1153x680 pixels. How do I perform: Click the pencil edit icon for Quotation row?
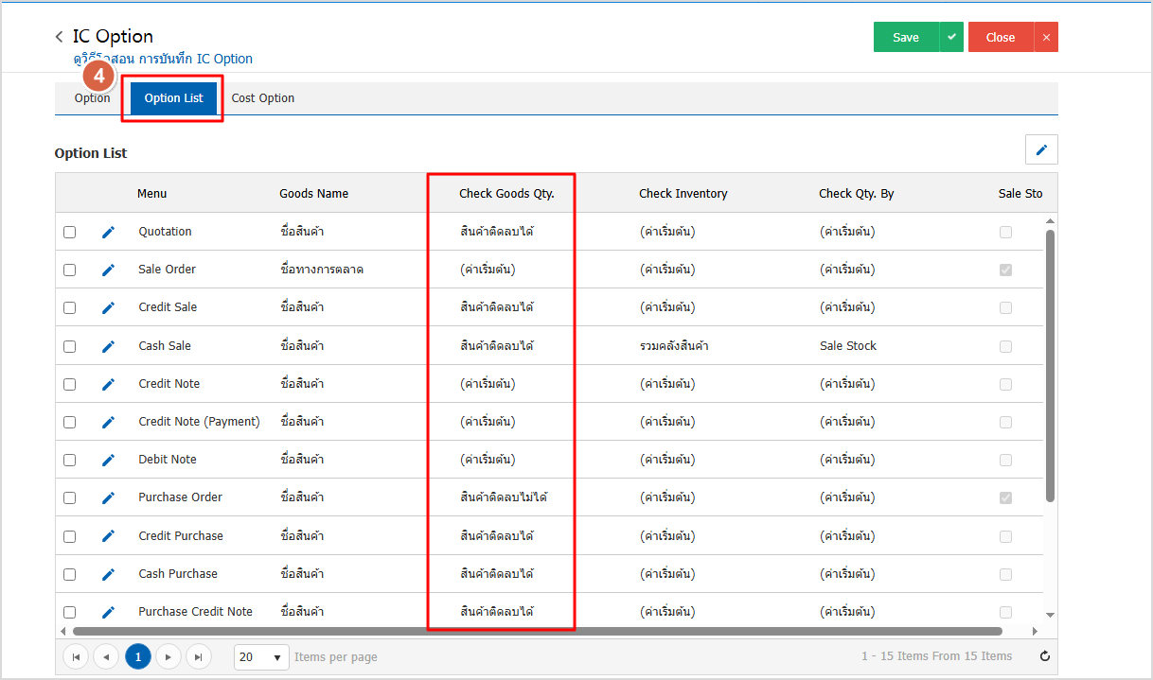pyautogui.click(x=108, y=232)
